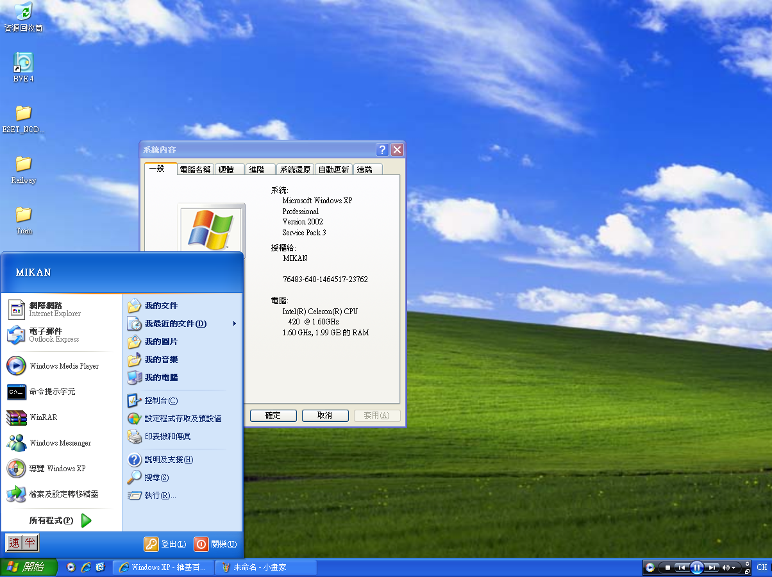772x577 pixels.
Task: Switch to the untitled Paint taskbar window
Action: click(266, 567)
